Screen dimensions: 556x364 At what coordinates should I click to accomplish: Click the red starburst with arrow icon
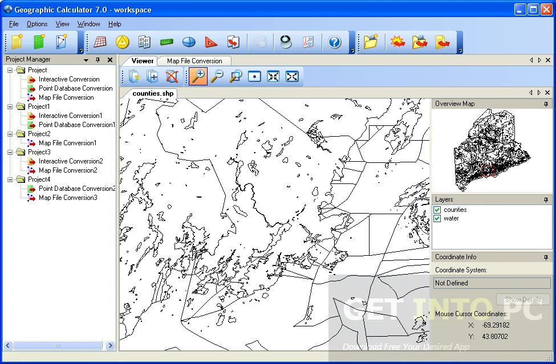point(397,42)
